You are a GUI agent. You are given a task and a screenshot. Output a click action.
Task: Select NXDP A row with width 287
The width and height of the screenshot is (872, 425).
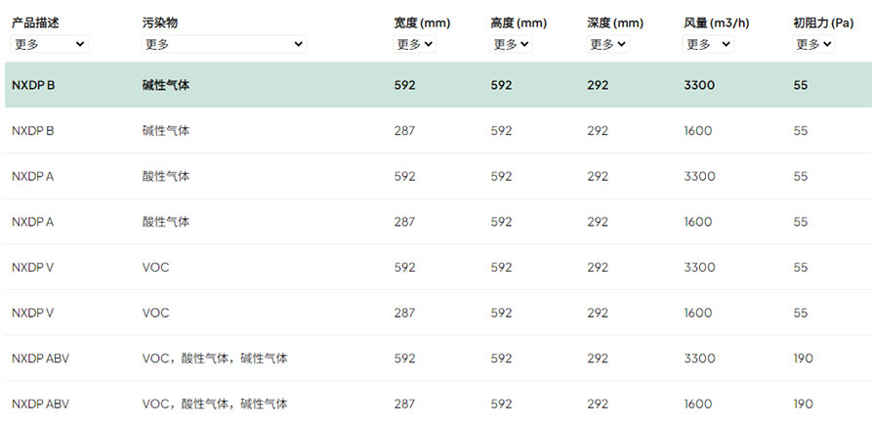point(438,222)
